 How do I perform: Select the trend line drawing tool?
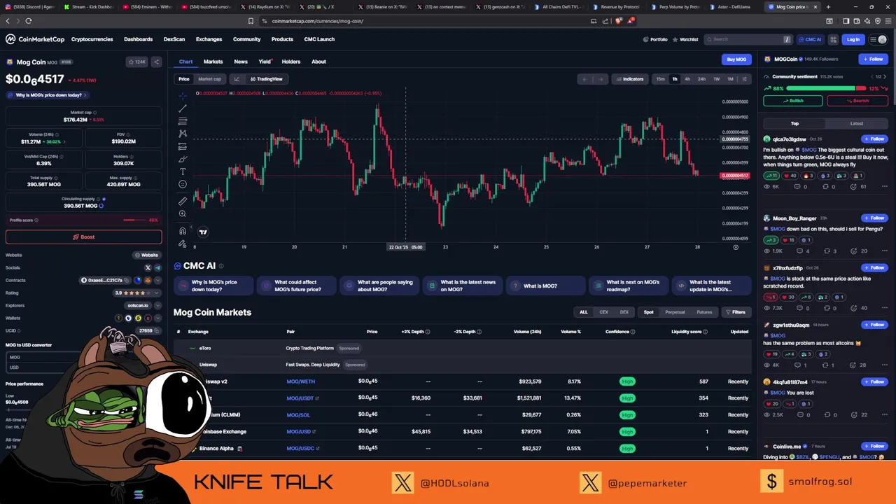(x=183, y=108)
